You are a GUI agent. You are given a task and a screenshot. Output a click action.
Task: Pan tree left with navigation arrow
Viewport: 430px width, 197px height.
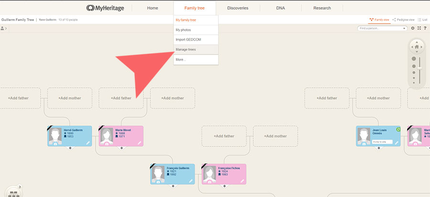[x=412, y=47]
